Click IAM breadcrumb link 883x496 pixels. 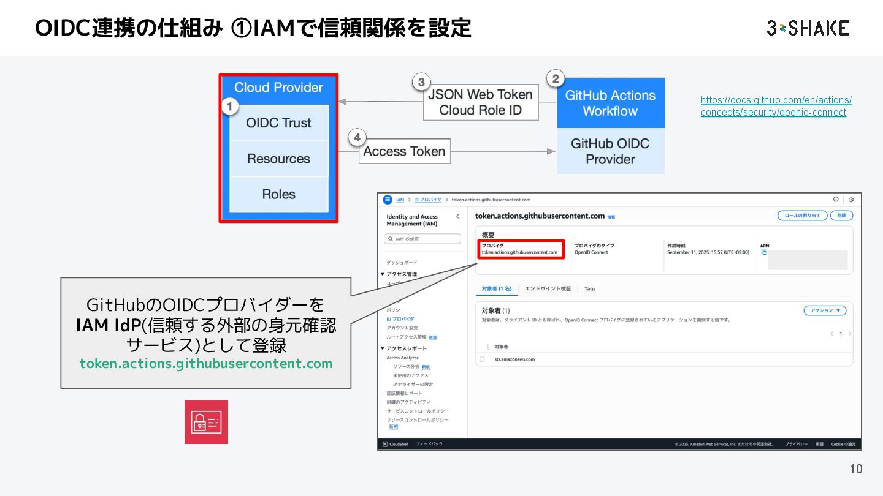click(400, 200)
